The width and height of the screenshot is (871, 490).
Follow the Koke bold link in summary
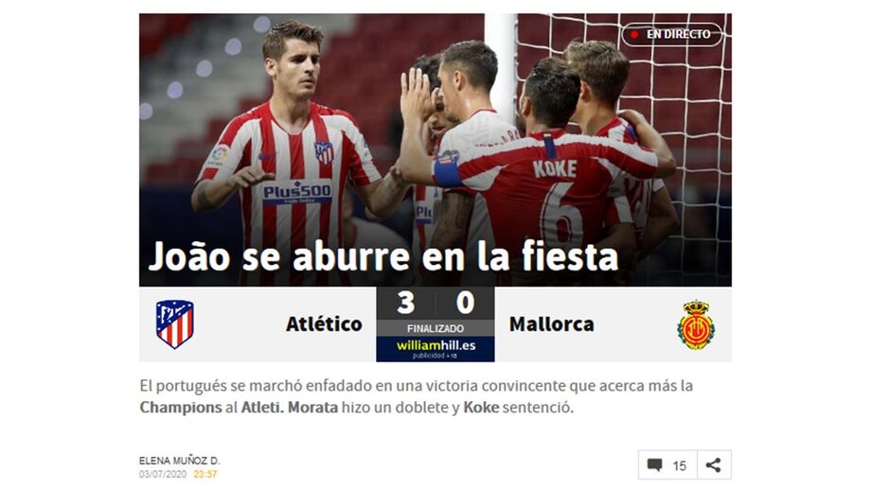tap(481, 408)
